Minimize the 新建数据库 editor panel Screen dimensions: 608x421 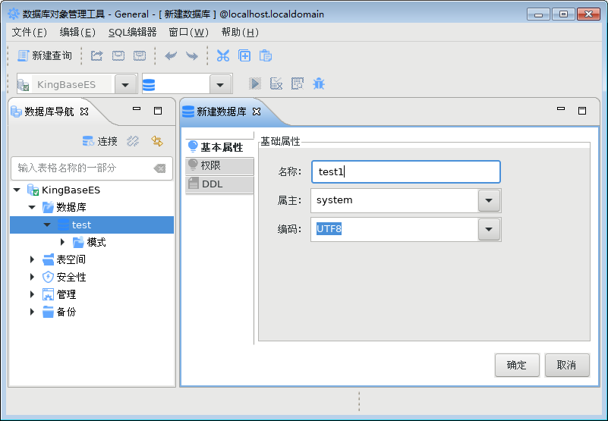[x=561, y=109]
